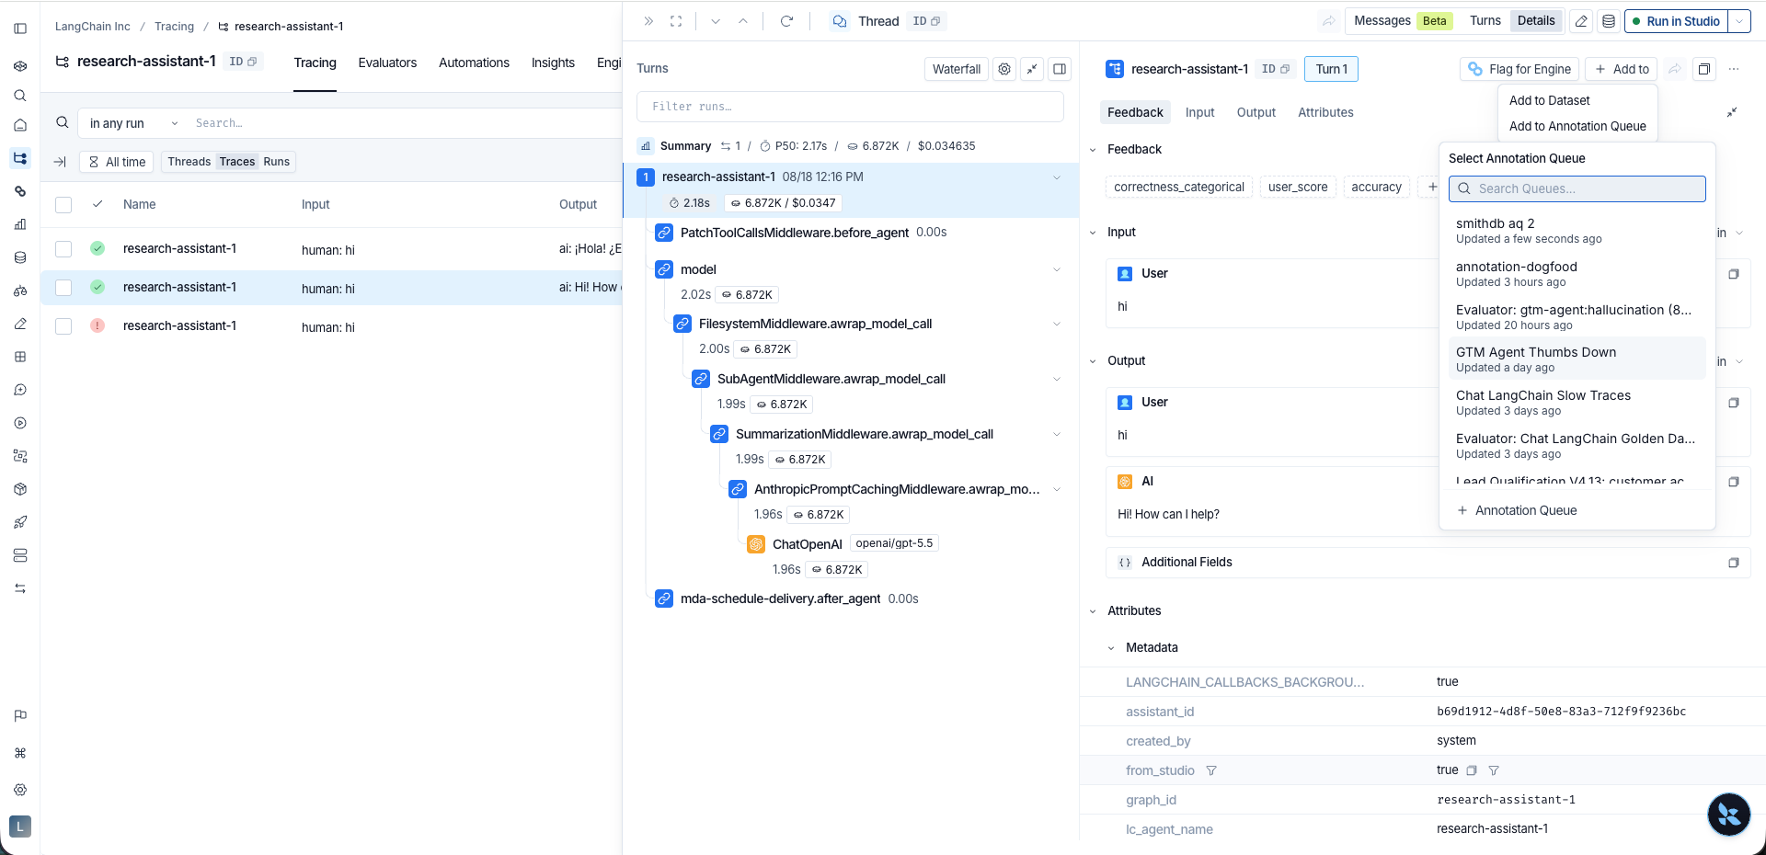Open Turns view settings gear
Image resolution: width=1766 pixels, height=855 pixels.
[x=1004, y=69]
